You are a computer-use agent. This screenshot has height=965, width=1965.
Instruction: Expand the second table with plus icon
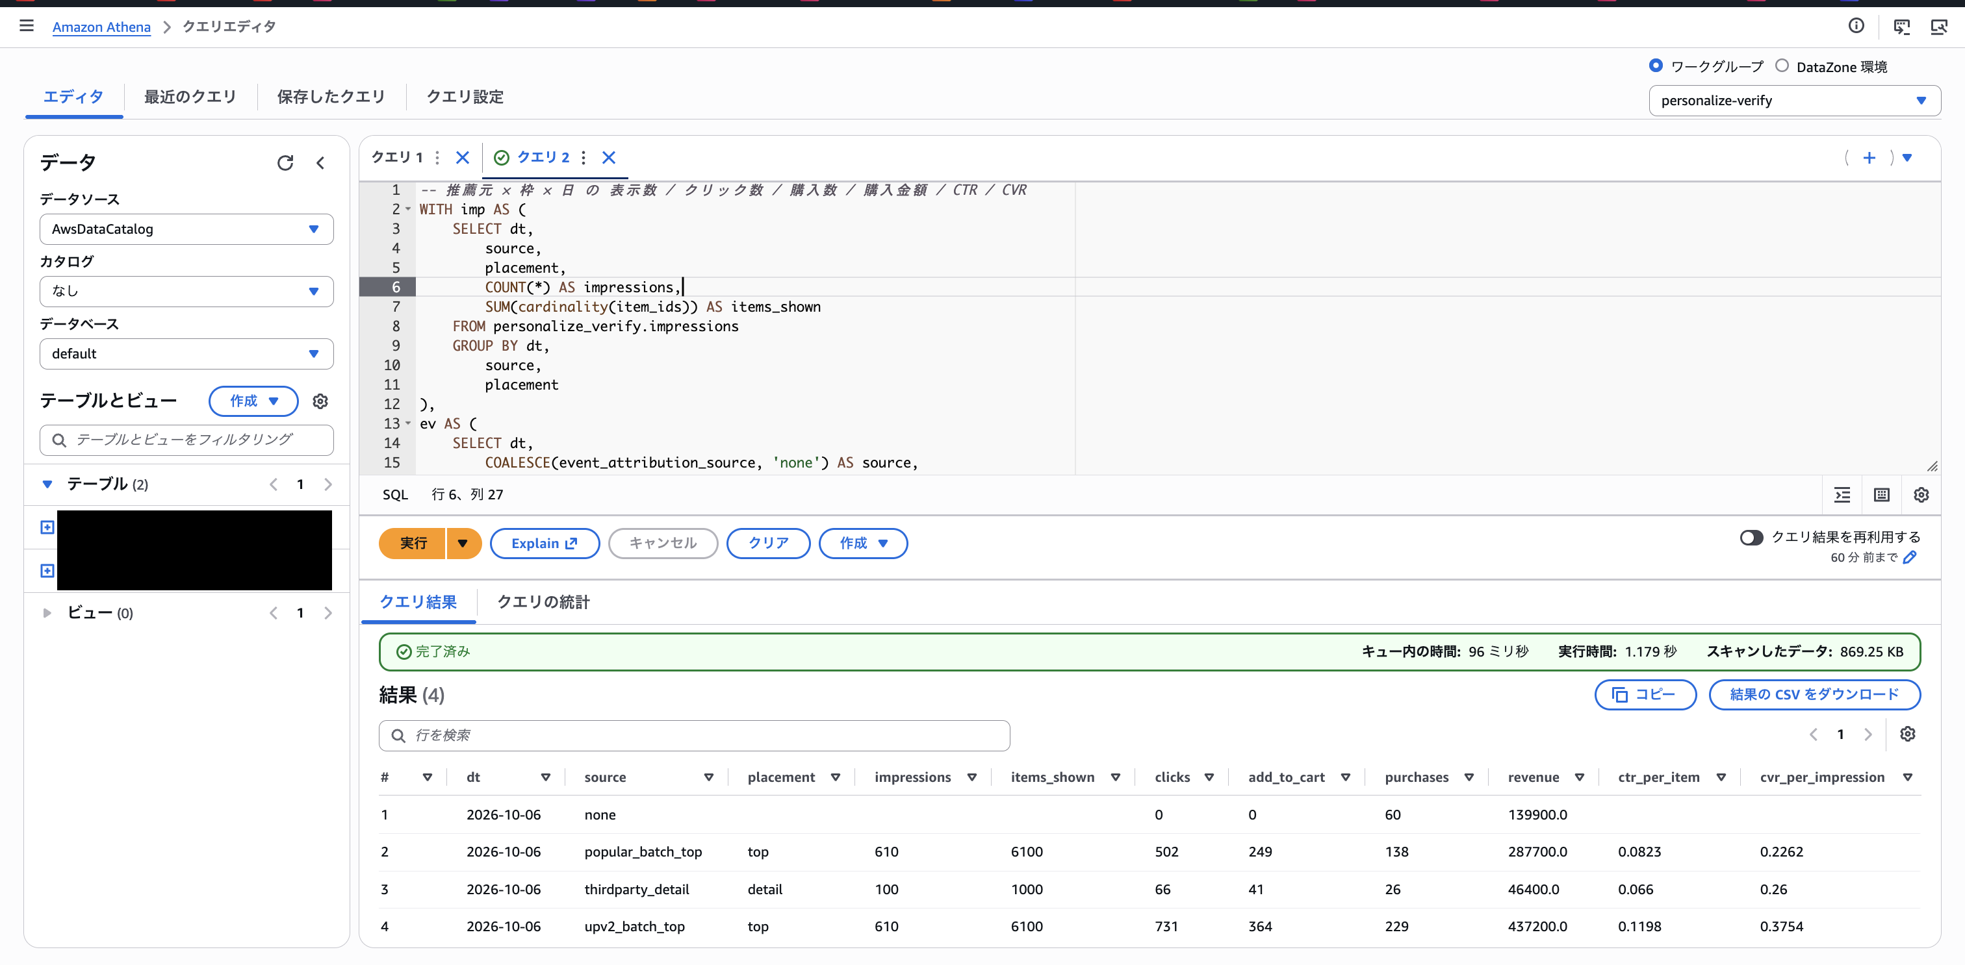[47, 571]
